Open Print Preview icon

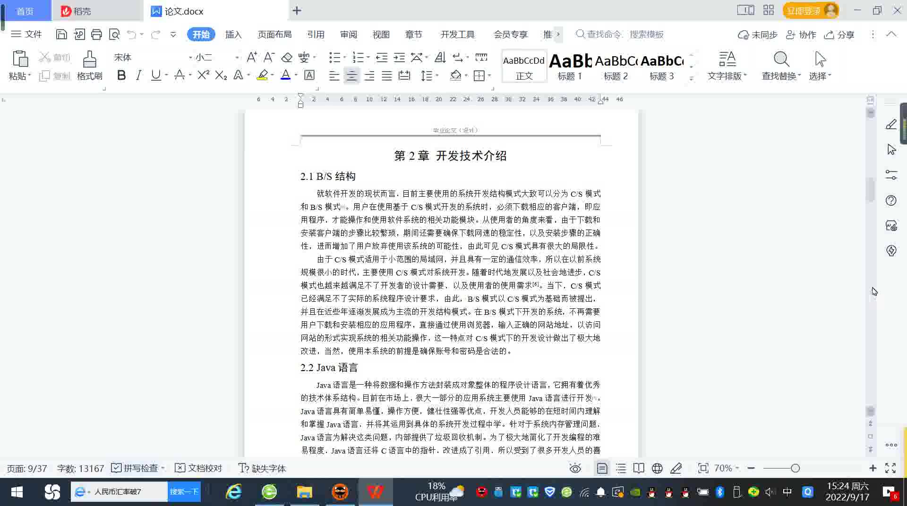tap(114, 34)
